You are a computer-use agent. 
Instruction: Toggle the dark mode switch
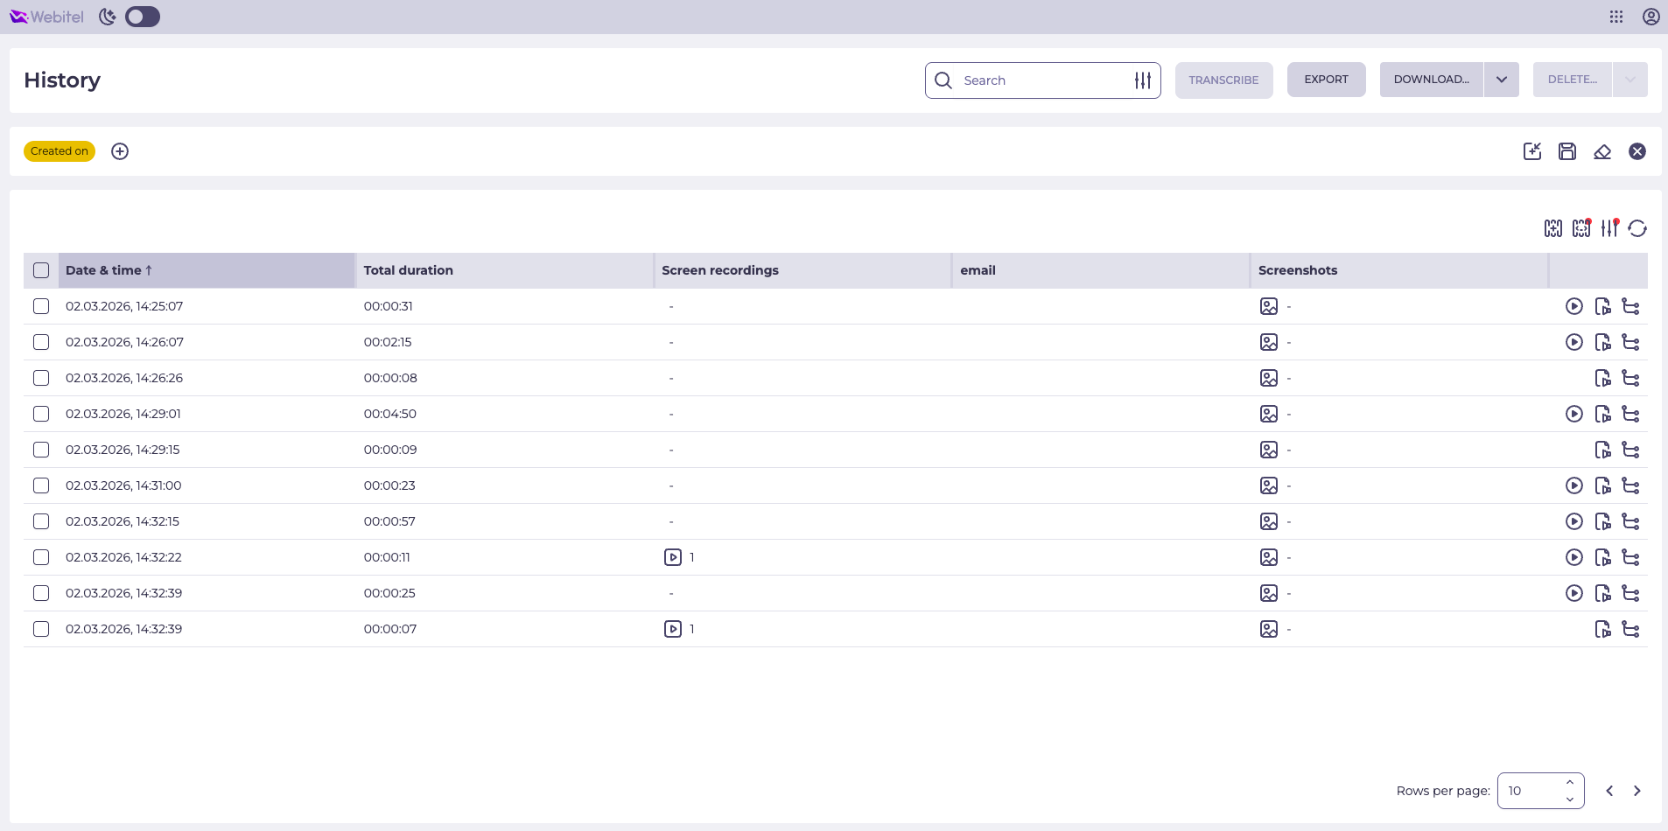click(x=143, y=17)
